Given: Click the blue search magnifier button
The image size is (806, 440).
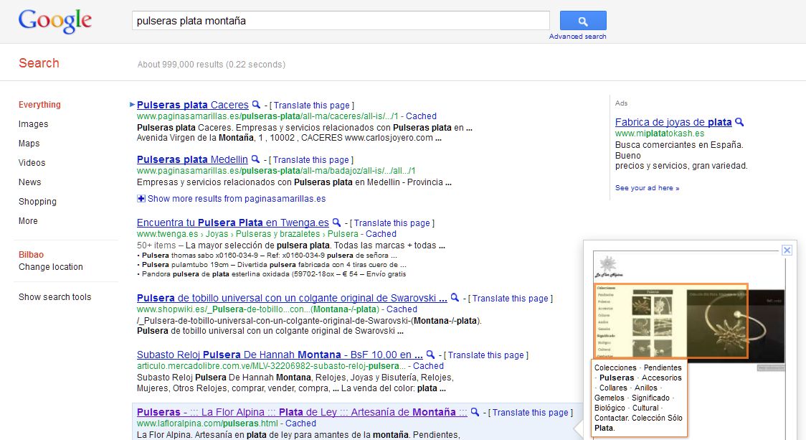Looking at the screenshot, I should (x=583, y=21).
